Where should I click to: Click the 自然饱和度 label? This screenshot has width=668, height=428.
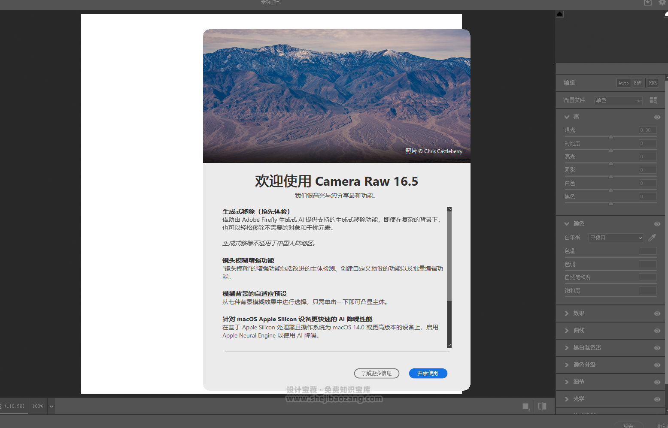tap(577, 277)
